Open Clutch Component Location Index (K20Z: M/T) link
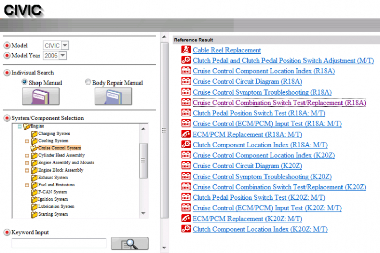 260,229
